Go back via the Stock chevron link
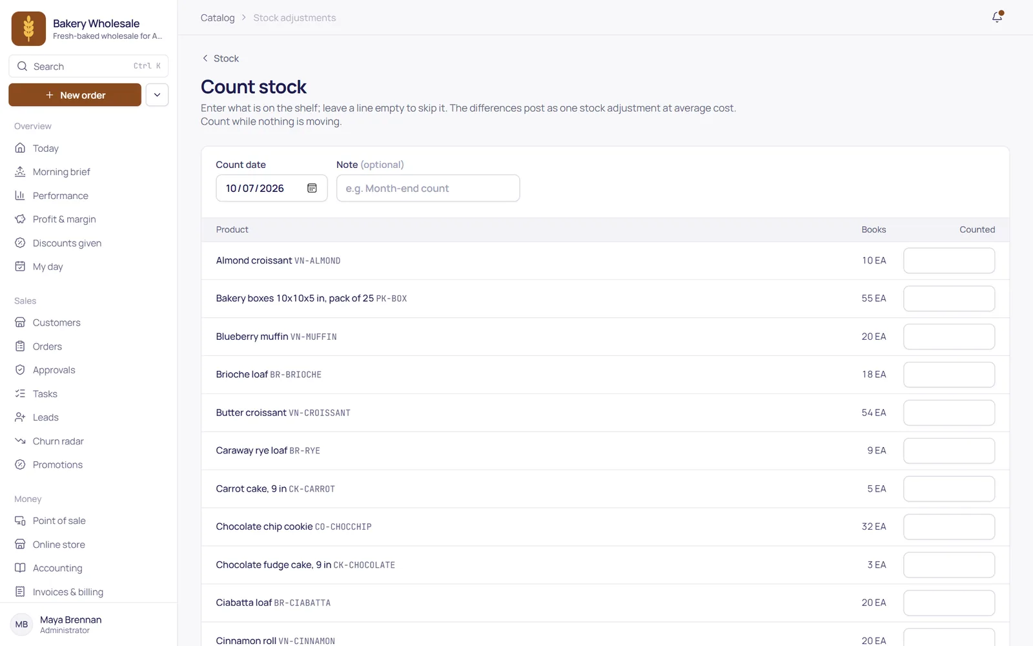 pyautogui.click(x=220, y=58)
